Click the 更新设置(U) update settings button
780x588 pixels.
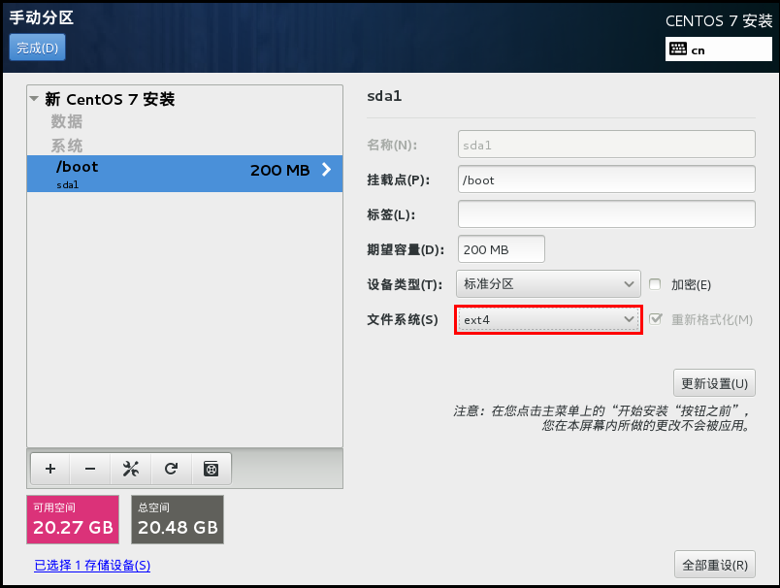tap(714, 383)
